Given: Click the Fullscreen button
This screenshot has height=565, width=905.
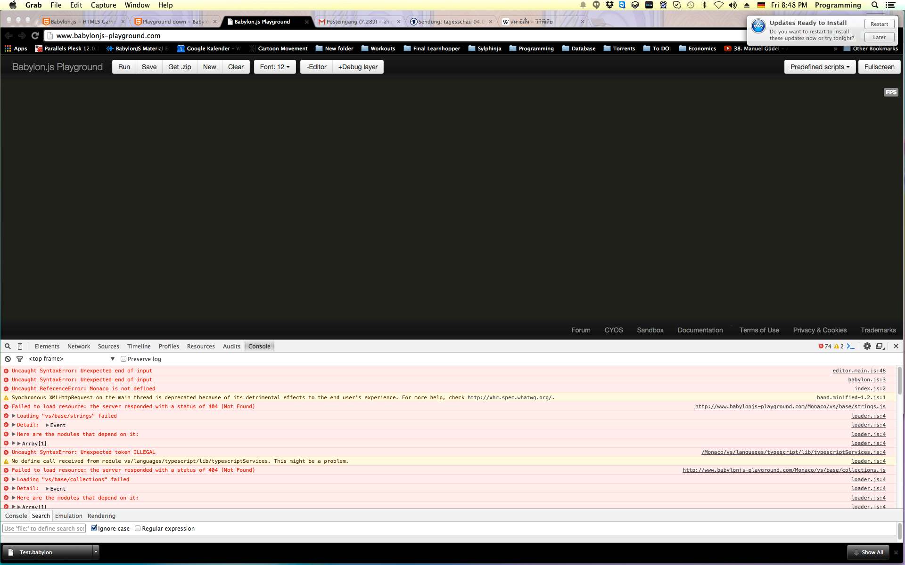Looking at the screenshot, I should [879, 67].
